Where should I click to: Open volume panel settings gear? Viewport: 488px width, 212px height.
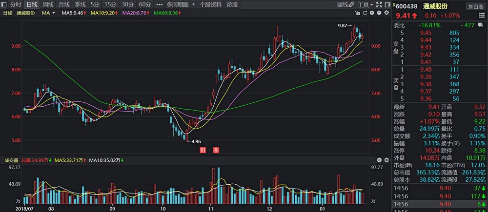point(386,160)
